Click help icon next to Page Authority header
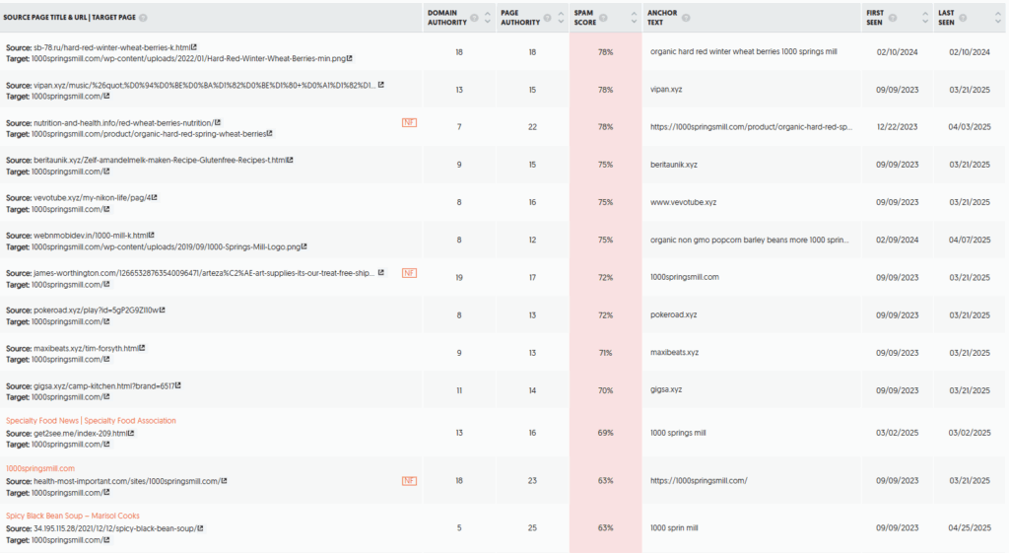 547,18
